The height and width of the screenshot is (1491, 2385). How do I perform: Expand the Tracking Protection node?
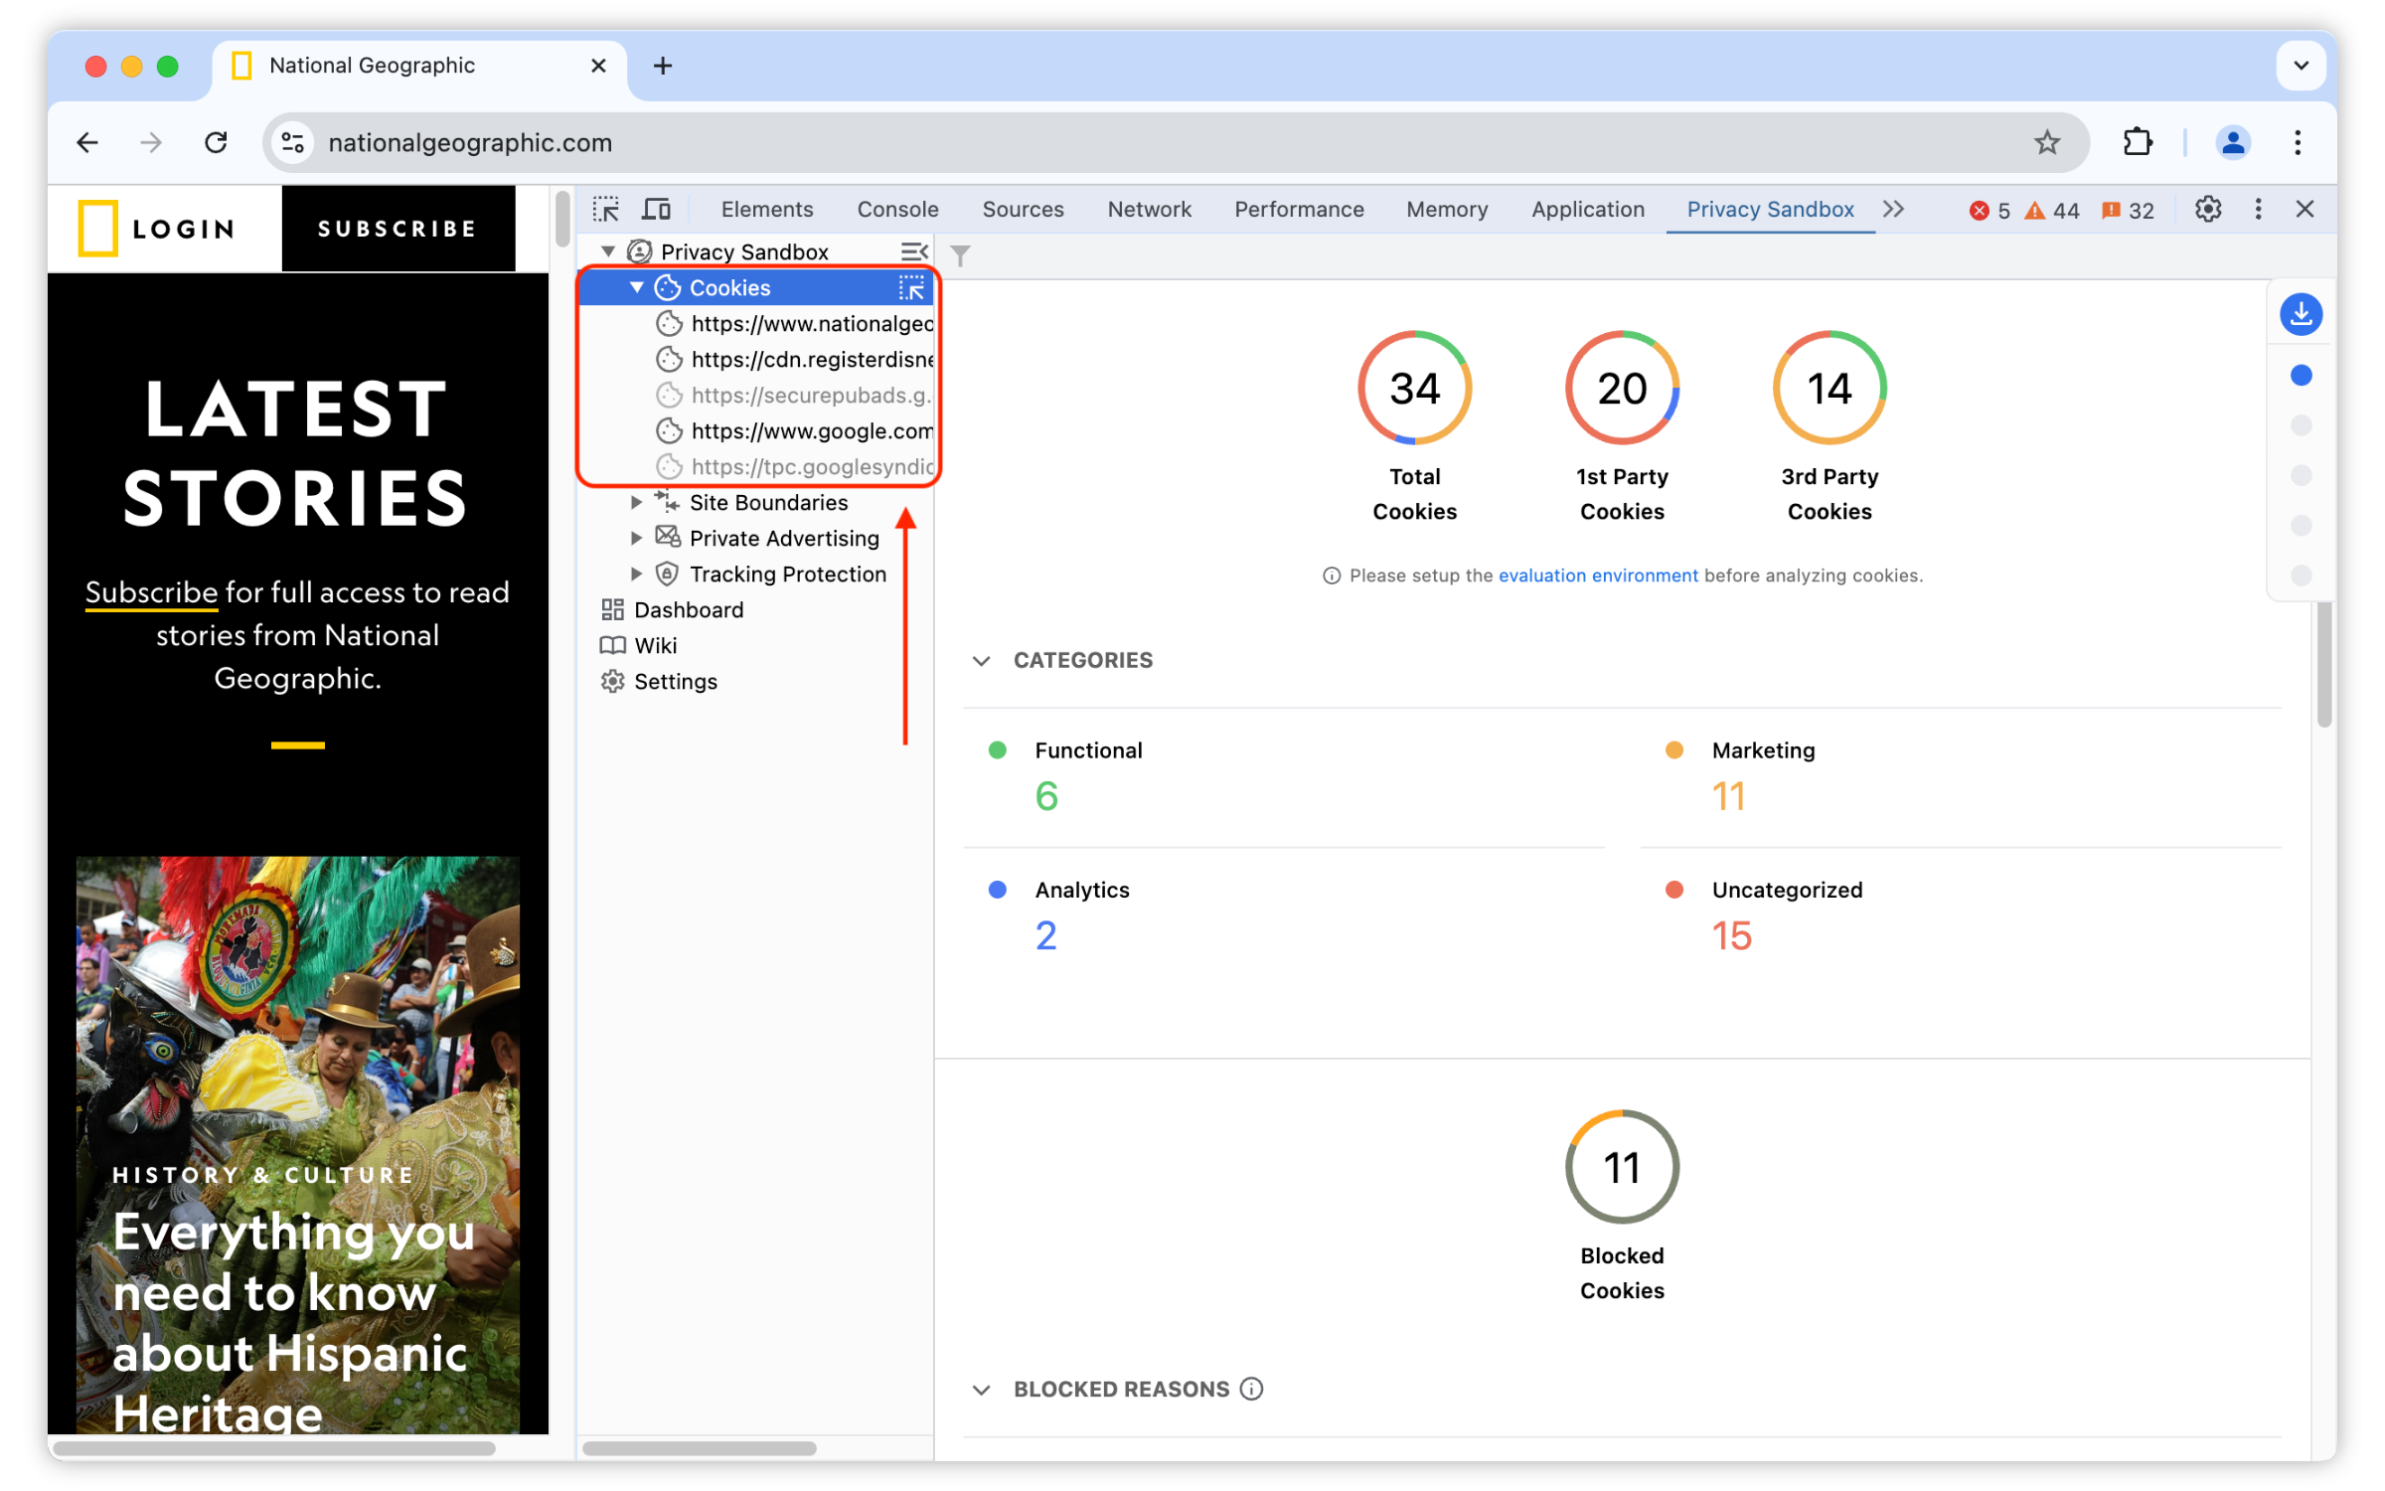click(x=637, y=575)
